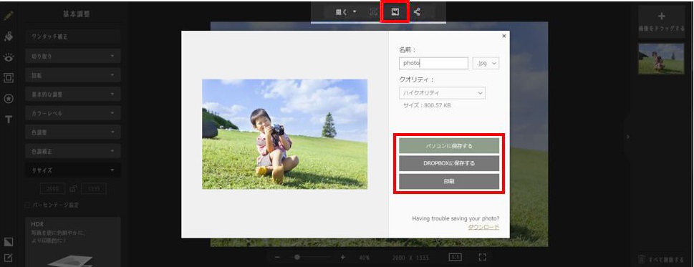The image size is (694, 267).
Task: Expand the 回転 panel
Action: point(73,76)
